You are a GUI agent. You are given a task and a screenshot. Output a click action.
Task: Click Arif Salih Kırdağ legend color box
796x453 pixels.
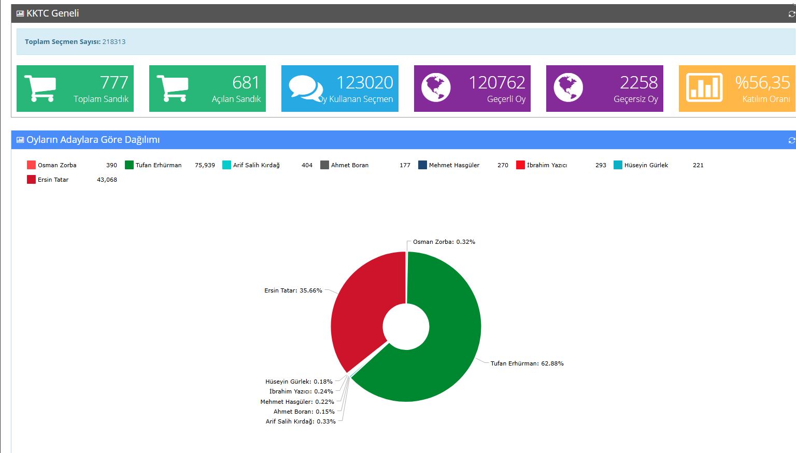(x=226, y=165)
